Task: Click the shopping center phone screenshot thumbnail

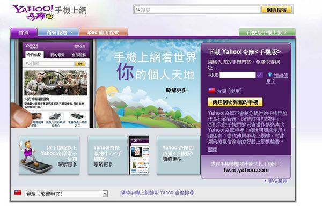Action: point(138,155)
